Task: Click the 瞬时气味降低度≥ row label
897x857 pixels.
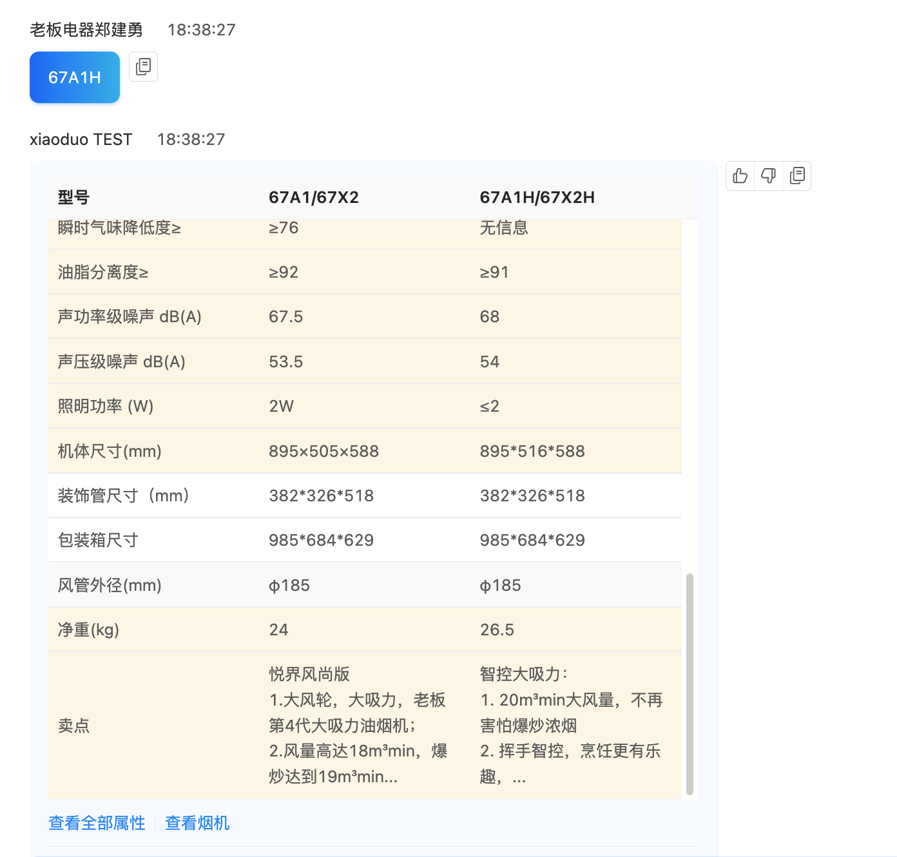Action: (119, 227)
